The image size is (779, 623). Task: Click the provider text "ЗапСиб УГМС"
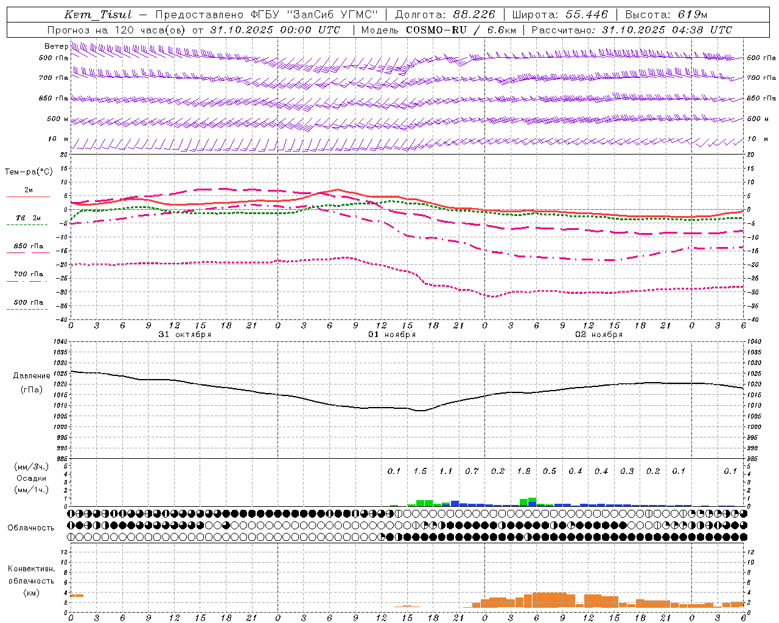[334, 15]
